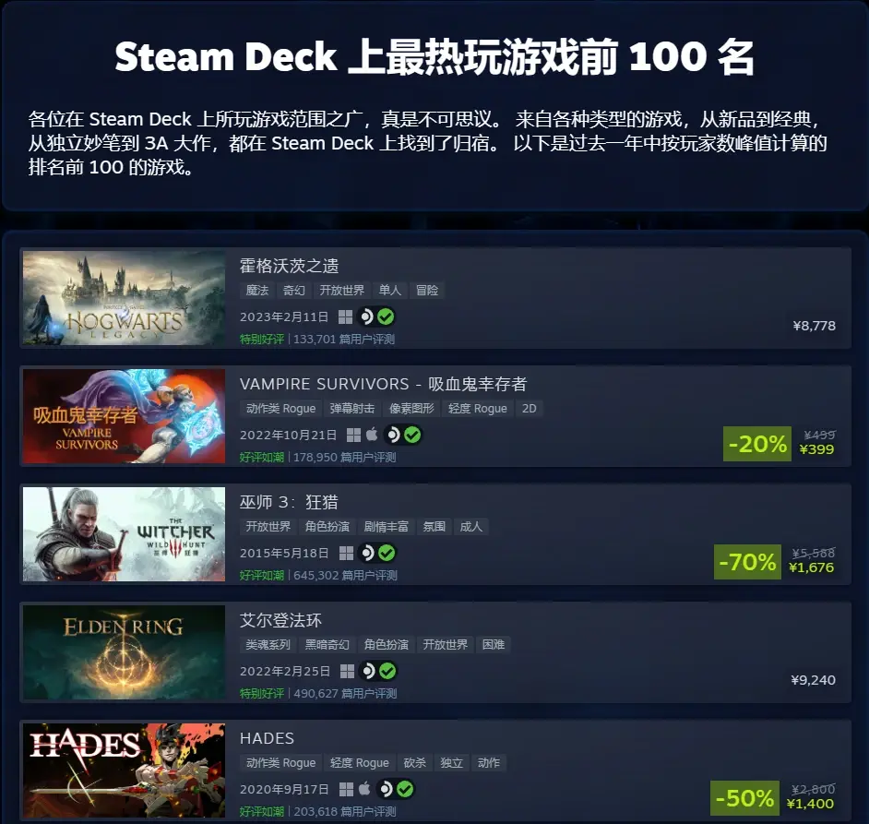Click Windows icon on Witcher 3 row
The width and height of the screenshot is (869, 824).
(346, 553)
